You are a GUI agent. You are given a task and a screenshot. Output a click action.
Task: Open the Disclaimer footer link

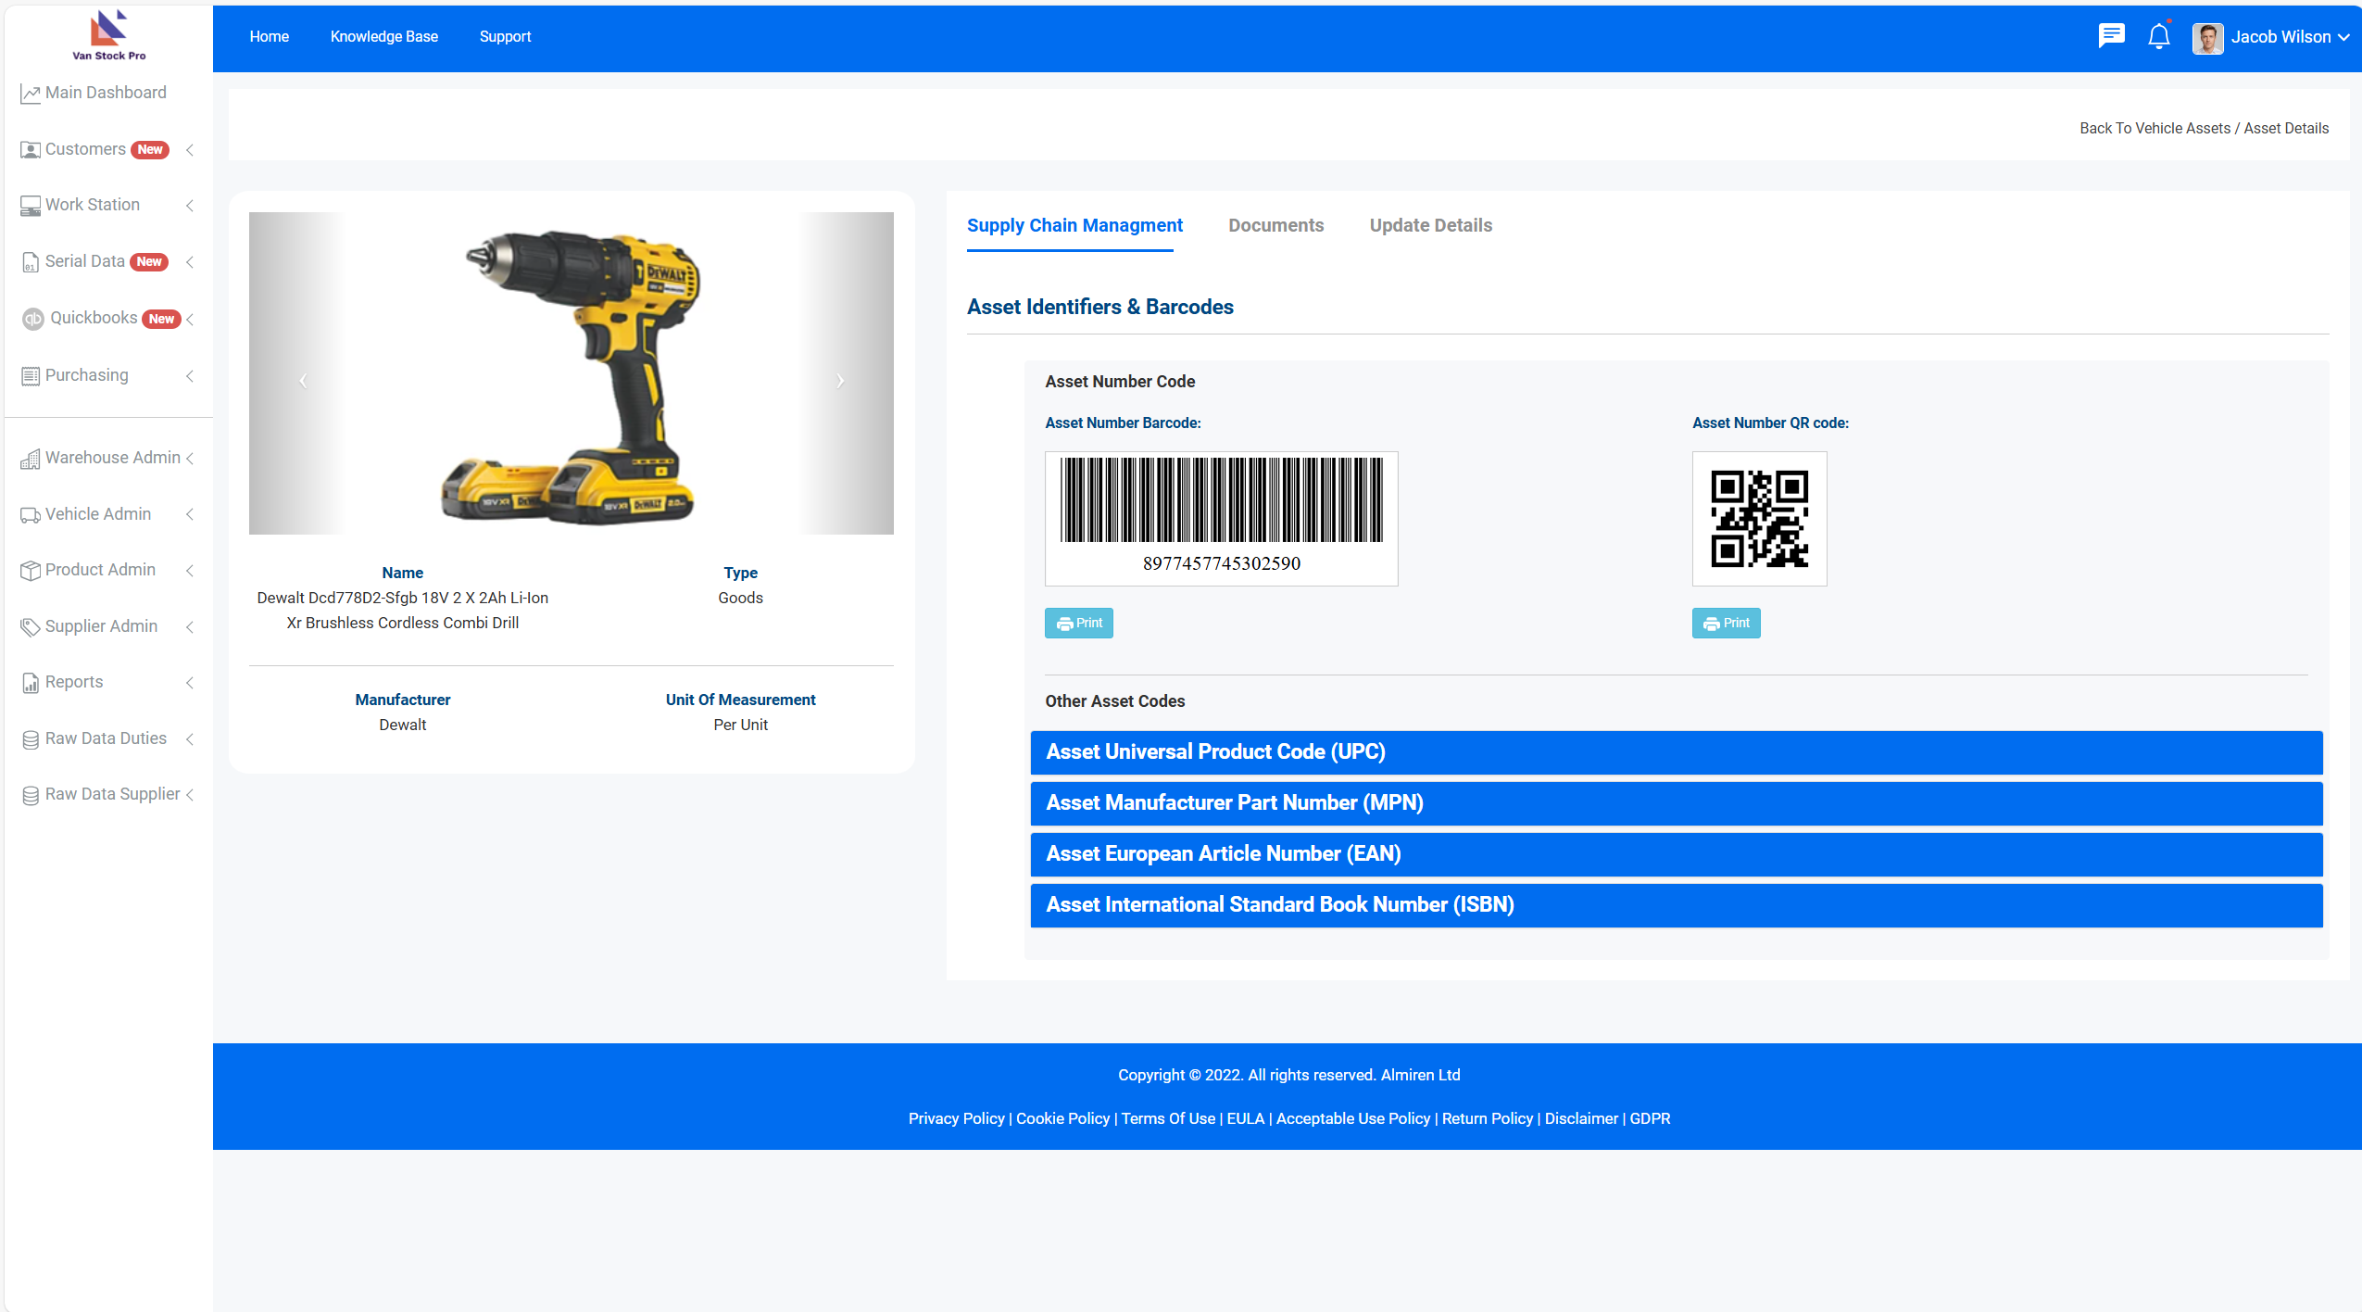click(1581, 1119)
